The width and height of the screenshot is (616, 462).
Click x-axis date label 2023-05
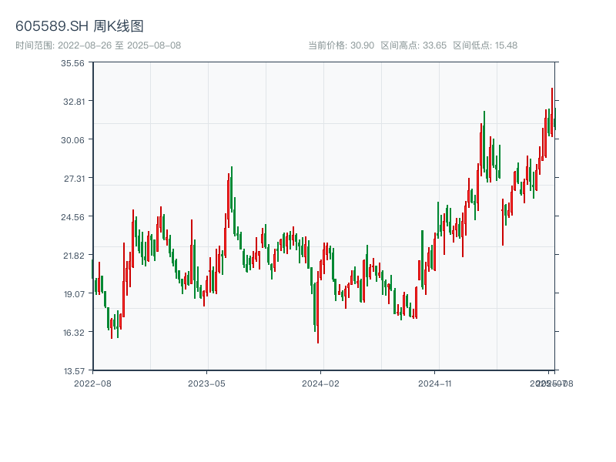click(x=206, y=383)
